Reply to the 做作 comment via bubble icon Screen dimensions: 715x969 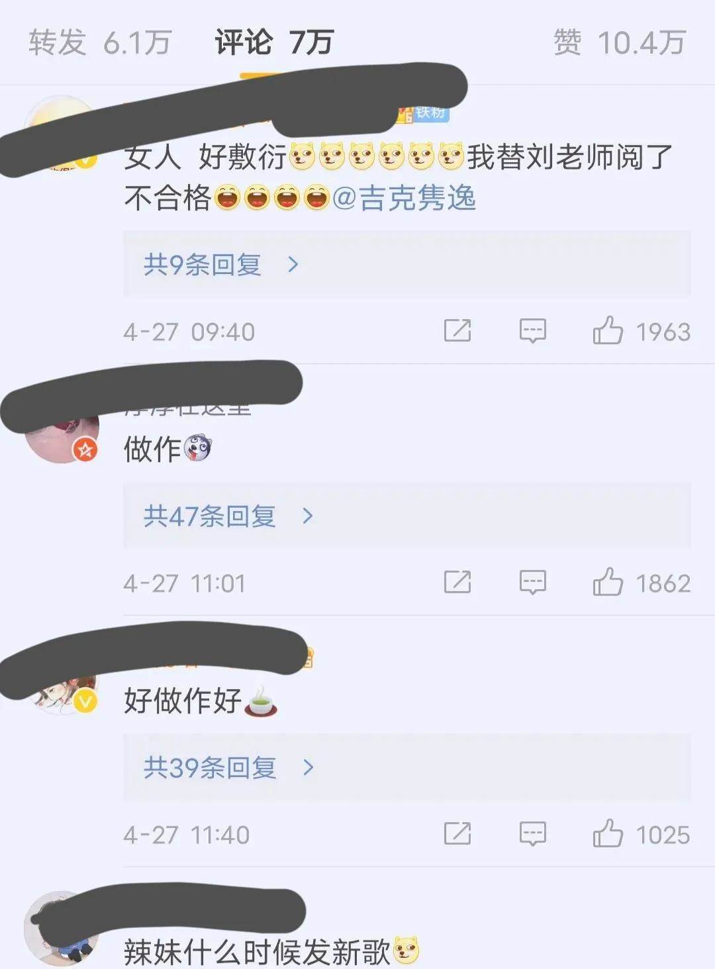tap(533, 582)
